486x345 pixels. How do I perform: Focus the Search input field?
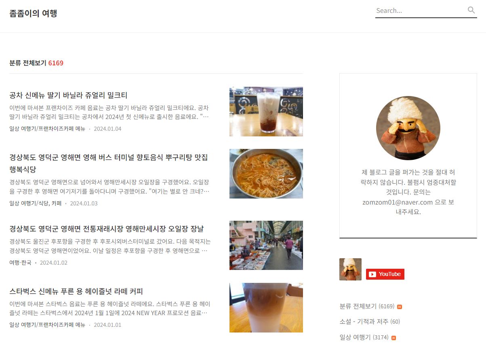tap(420, 10)
